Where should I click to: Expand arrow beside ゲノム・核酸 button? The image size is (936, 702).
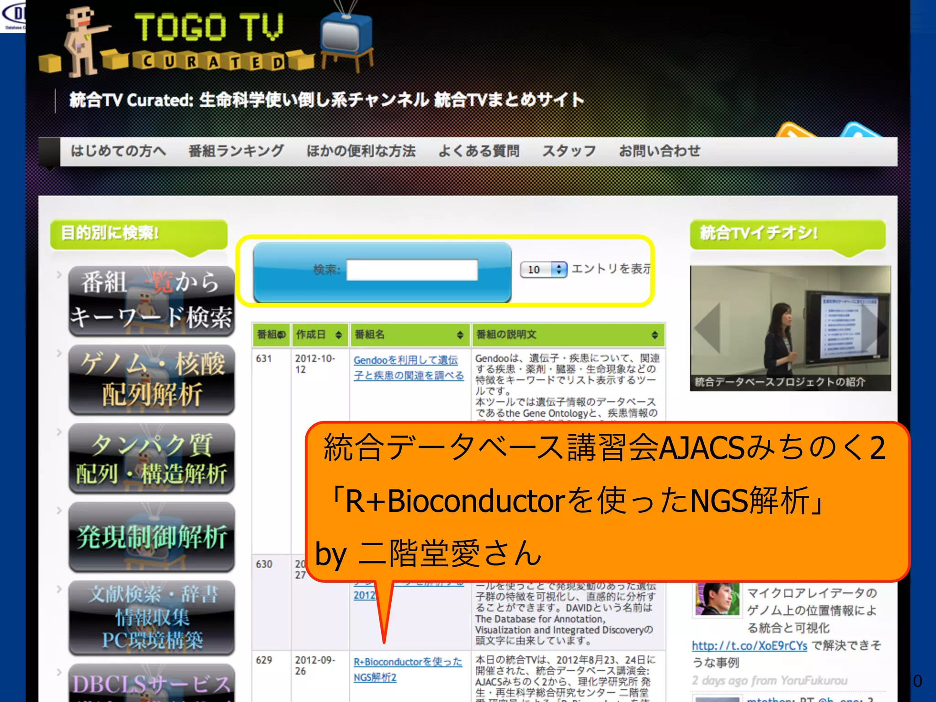[x=59, y=353]
